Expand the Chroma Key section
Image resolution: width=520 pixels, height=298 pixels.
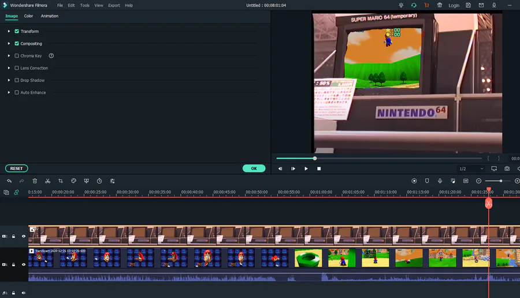click(x=9, y=55)
